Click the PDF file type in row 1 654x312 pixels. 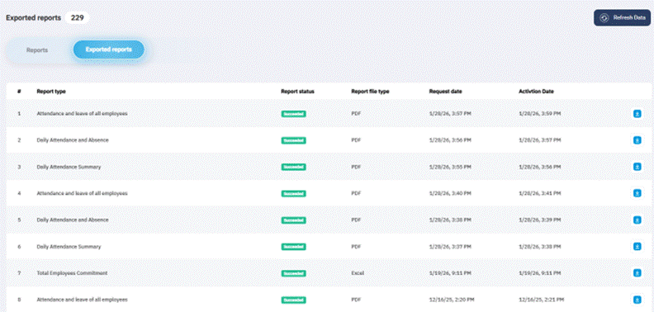point(356,113)
